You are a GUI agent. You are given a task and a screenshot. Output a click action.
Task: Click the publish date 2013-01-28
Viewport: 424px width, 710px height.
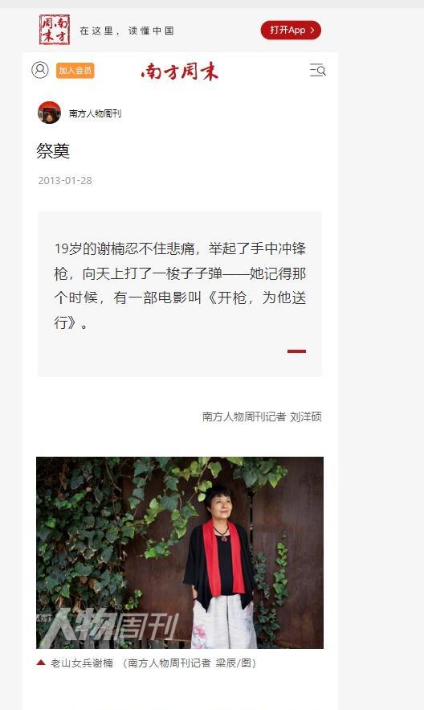coord(65,181)
